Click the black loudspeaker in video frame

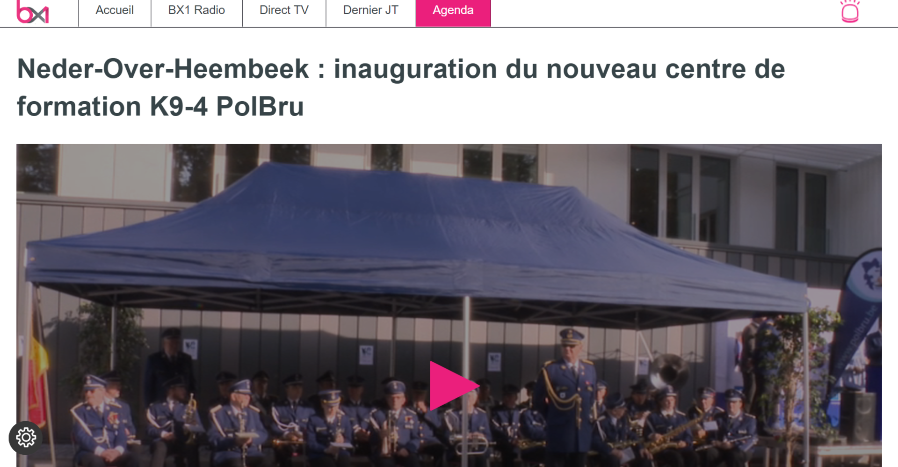tap(858, 416)
